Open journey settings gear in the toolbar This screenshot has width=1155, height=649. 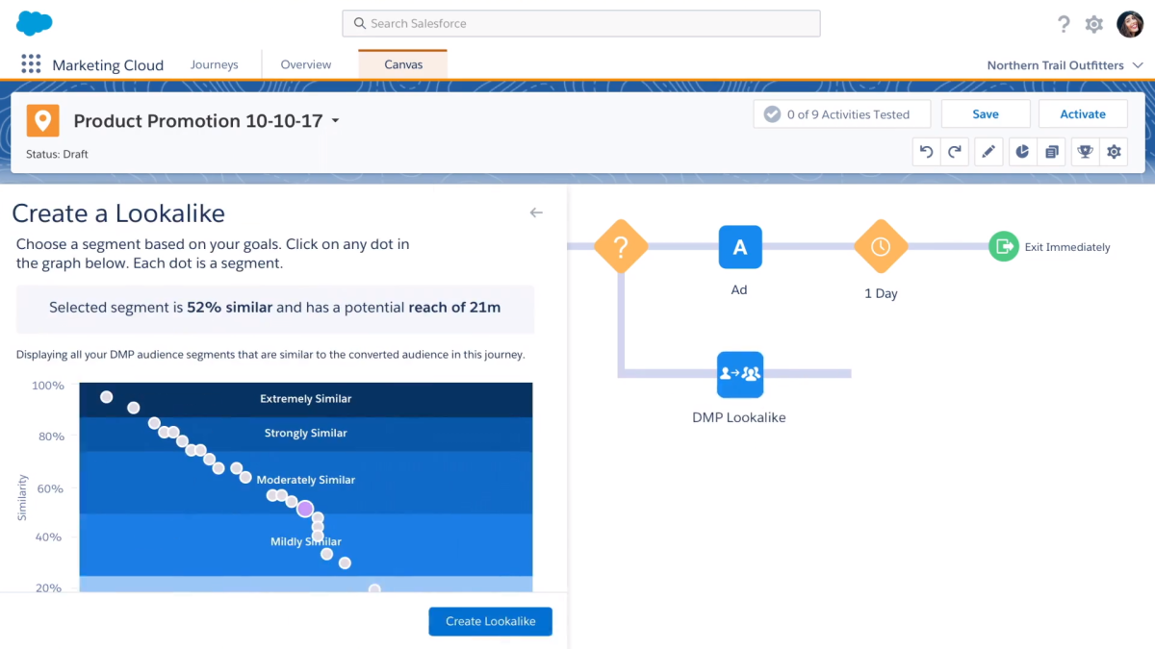point(1114,151)
